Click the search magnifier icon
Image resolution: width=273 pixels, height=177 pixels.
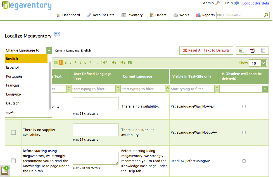[266, 15]
